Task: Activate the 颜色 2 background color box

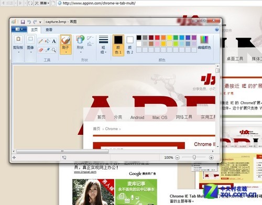Action: point(130,45)
